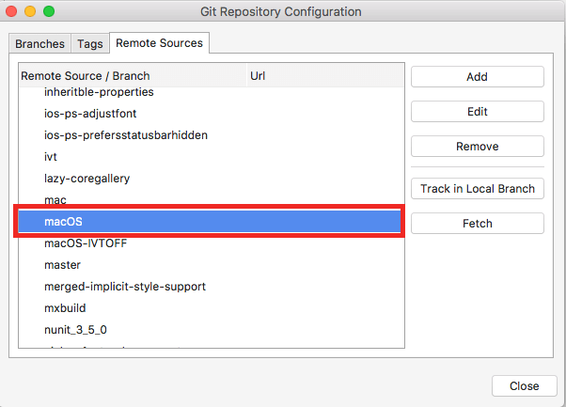Click the Edit button
The image size is (566, 407).
477,112
